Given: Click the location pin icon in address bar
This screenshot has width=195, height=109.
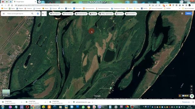Looking at the screenshot, I should [x=150, y=5].
